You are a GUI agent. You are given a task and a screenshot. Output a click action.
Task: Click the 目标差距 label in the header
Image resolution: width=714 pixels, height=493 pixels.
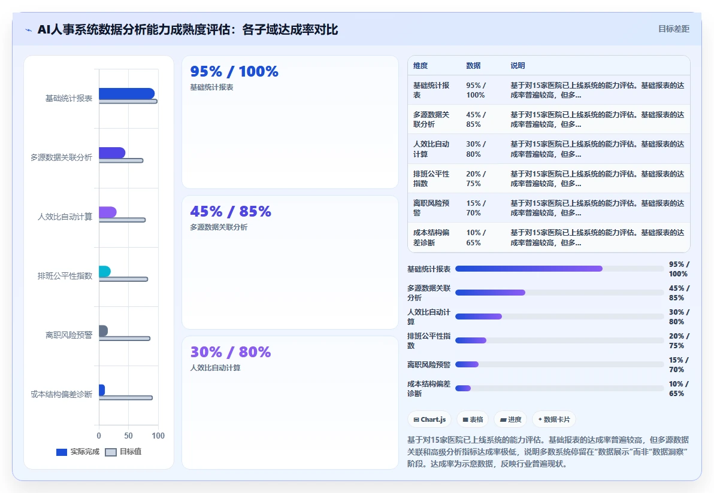point(673,29)
